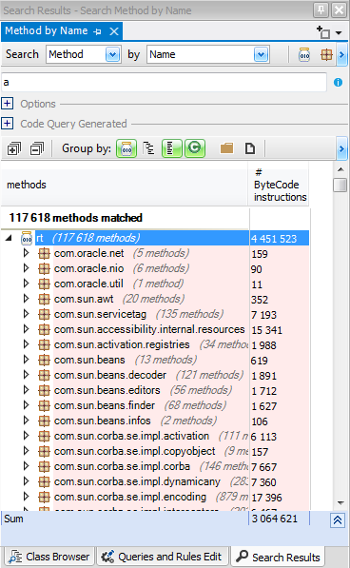Open the tab list dropdown arrow

coord(339,32)
